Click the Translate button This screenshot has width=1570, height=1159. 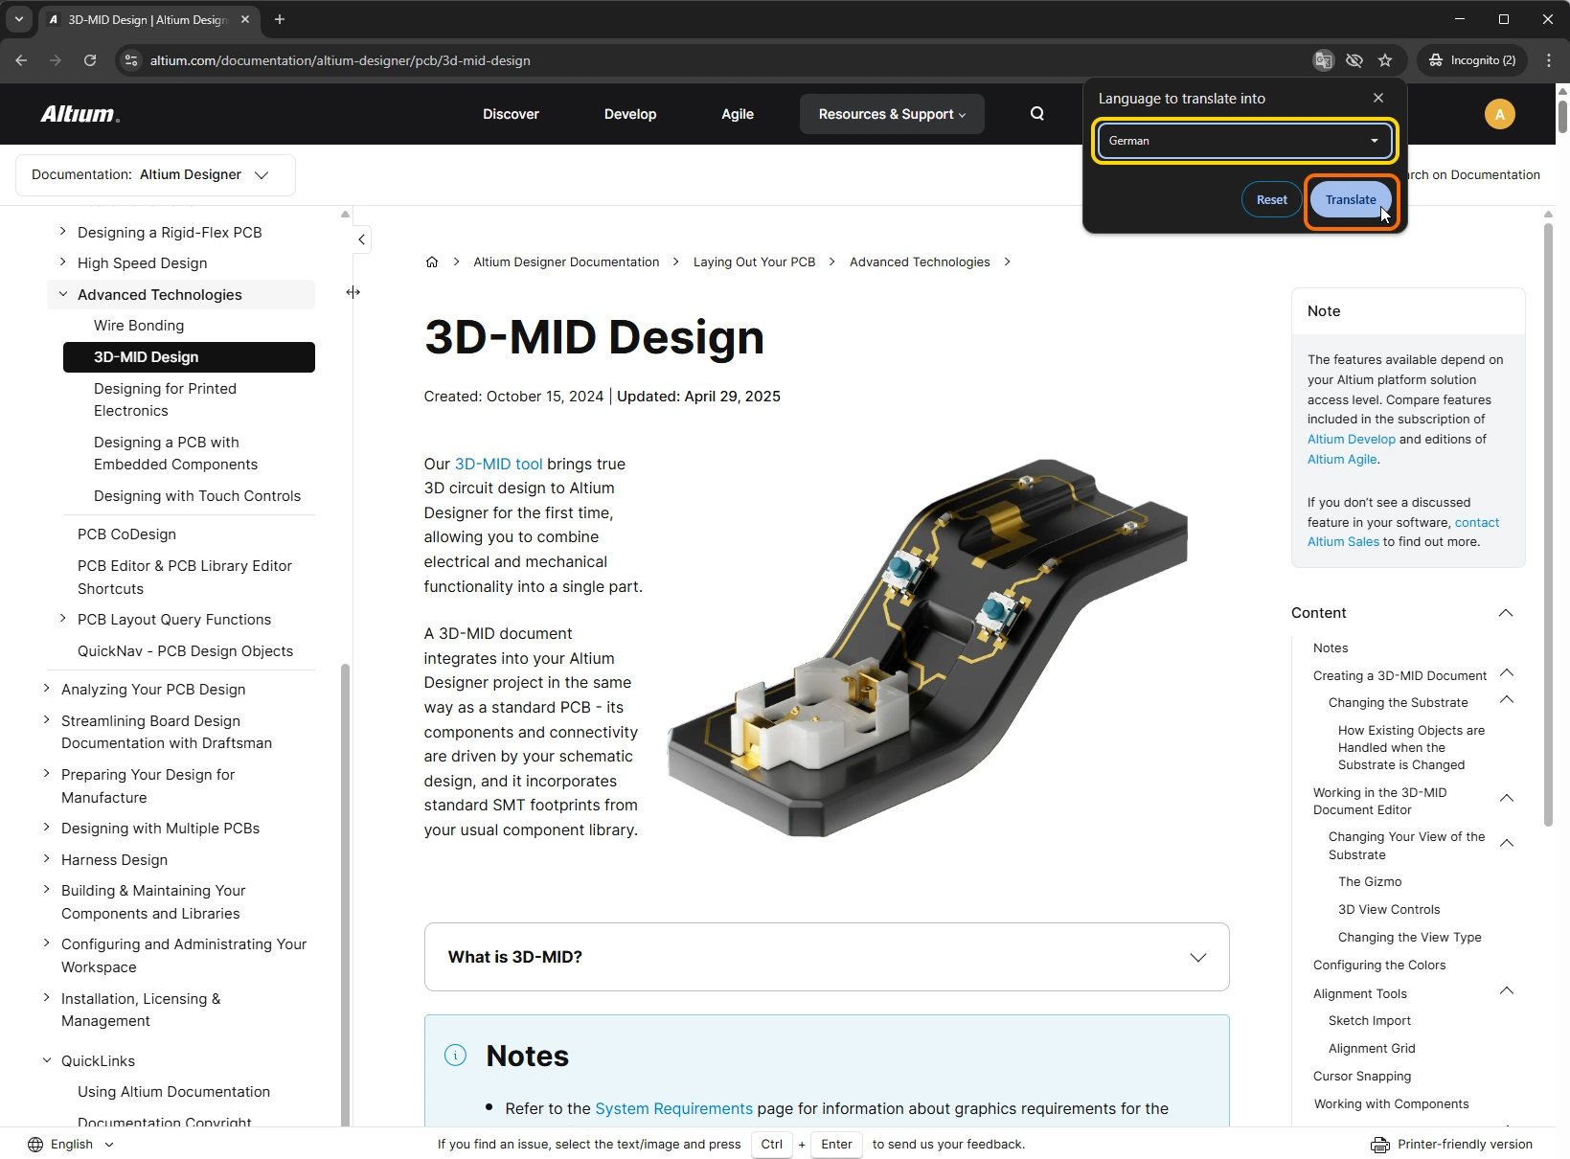1351,200
